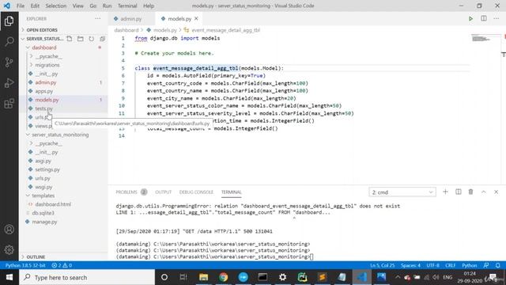Close the models.py editor tab
Screen dimensions: 506x285
coord(196,19)
